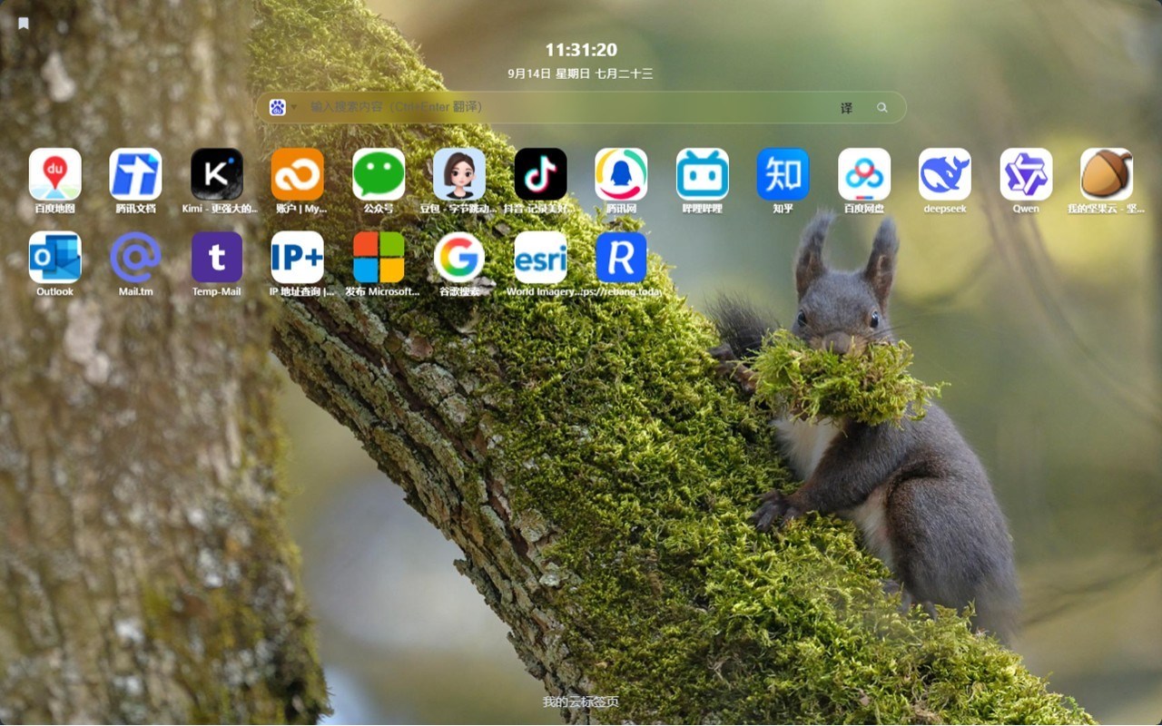1162x726 pixels.
Task: Click the 译 translate button
Action: pyautogui.click(x=846, y=107)
